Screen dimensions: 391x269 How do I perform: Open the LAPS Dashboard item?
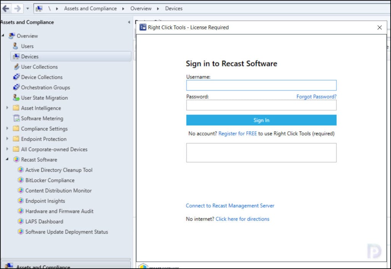pos(44,221)
